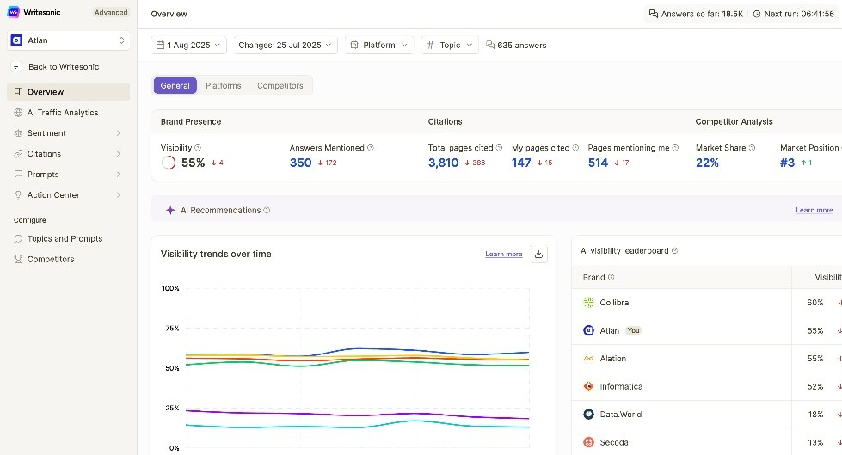Viewport: 842px width, 455px height.
Task: Open the Platform filter dropdown
Action: coord(379,45)
